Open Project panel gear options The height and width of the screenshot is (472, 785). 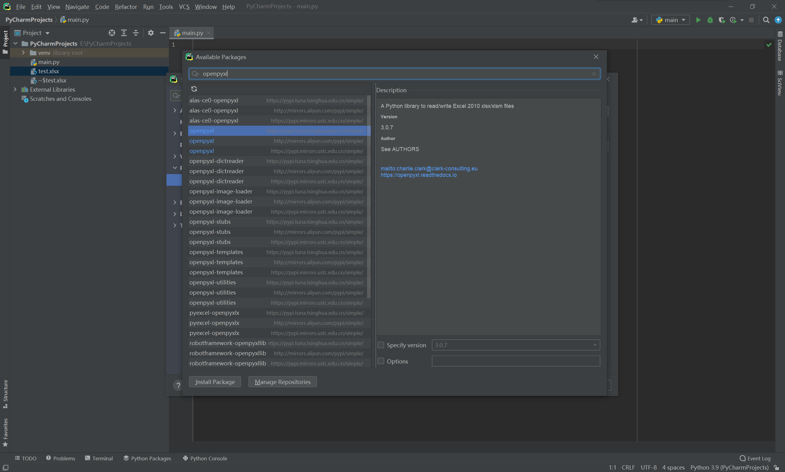pos(151,33)
